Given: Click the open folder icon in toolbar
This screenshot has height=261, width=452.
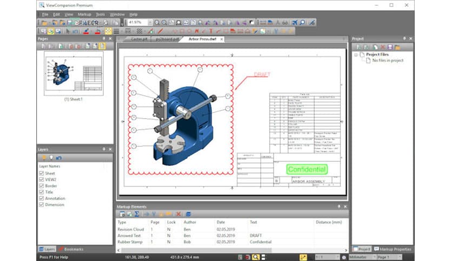Looking at the screenshot, I should [44, 23].
